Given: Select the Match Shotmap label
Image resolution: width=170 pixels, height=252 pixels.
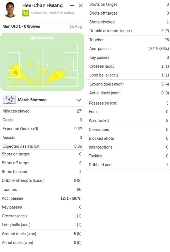Looking at the screenshot, I should tap(32, 100).
